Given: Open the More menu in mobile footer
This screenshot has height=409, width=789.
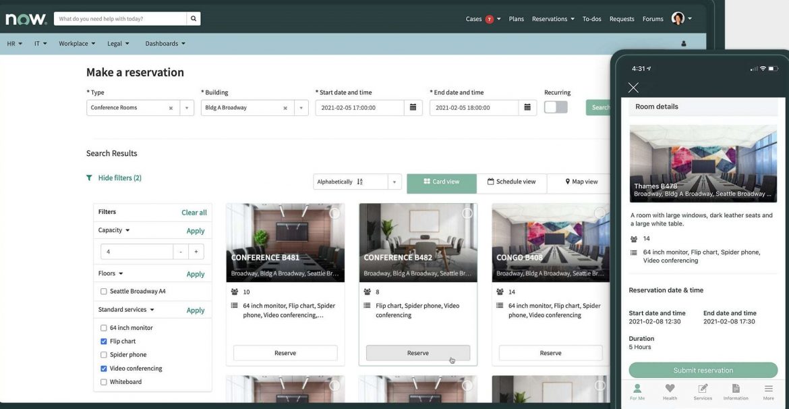Looking at the screenshot, I should (x=768, y=391).
